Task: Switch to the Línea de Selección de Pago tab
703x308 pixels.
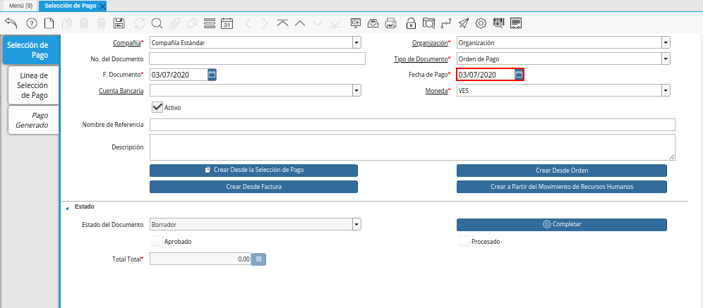Action: 34,85
